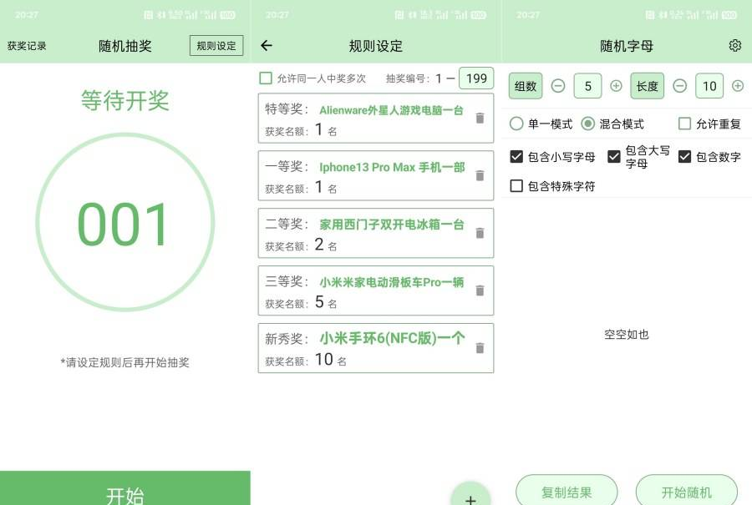This screenshot has width=752, height=505.
Task: Enable 包含特殊字符 checkbox
Action: 516,186
